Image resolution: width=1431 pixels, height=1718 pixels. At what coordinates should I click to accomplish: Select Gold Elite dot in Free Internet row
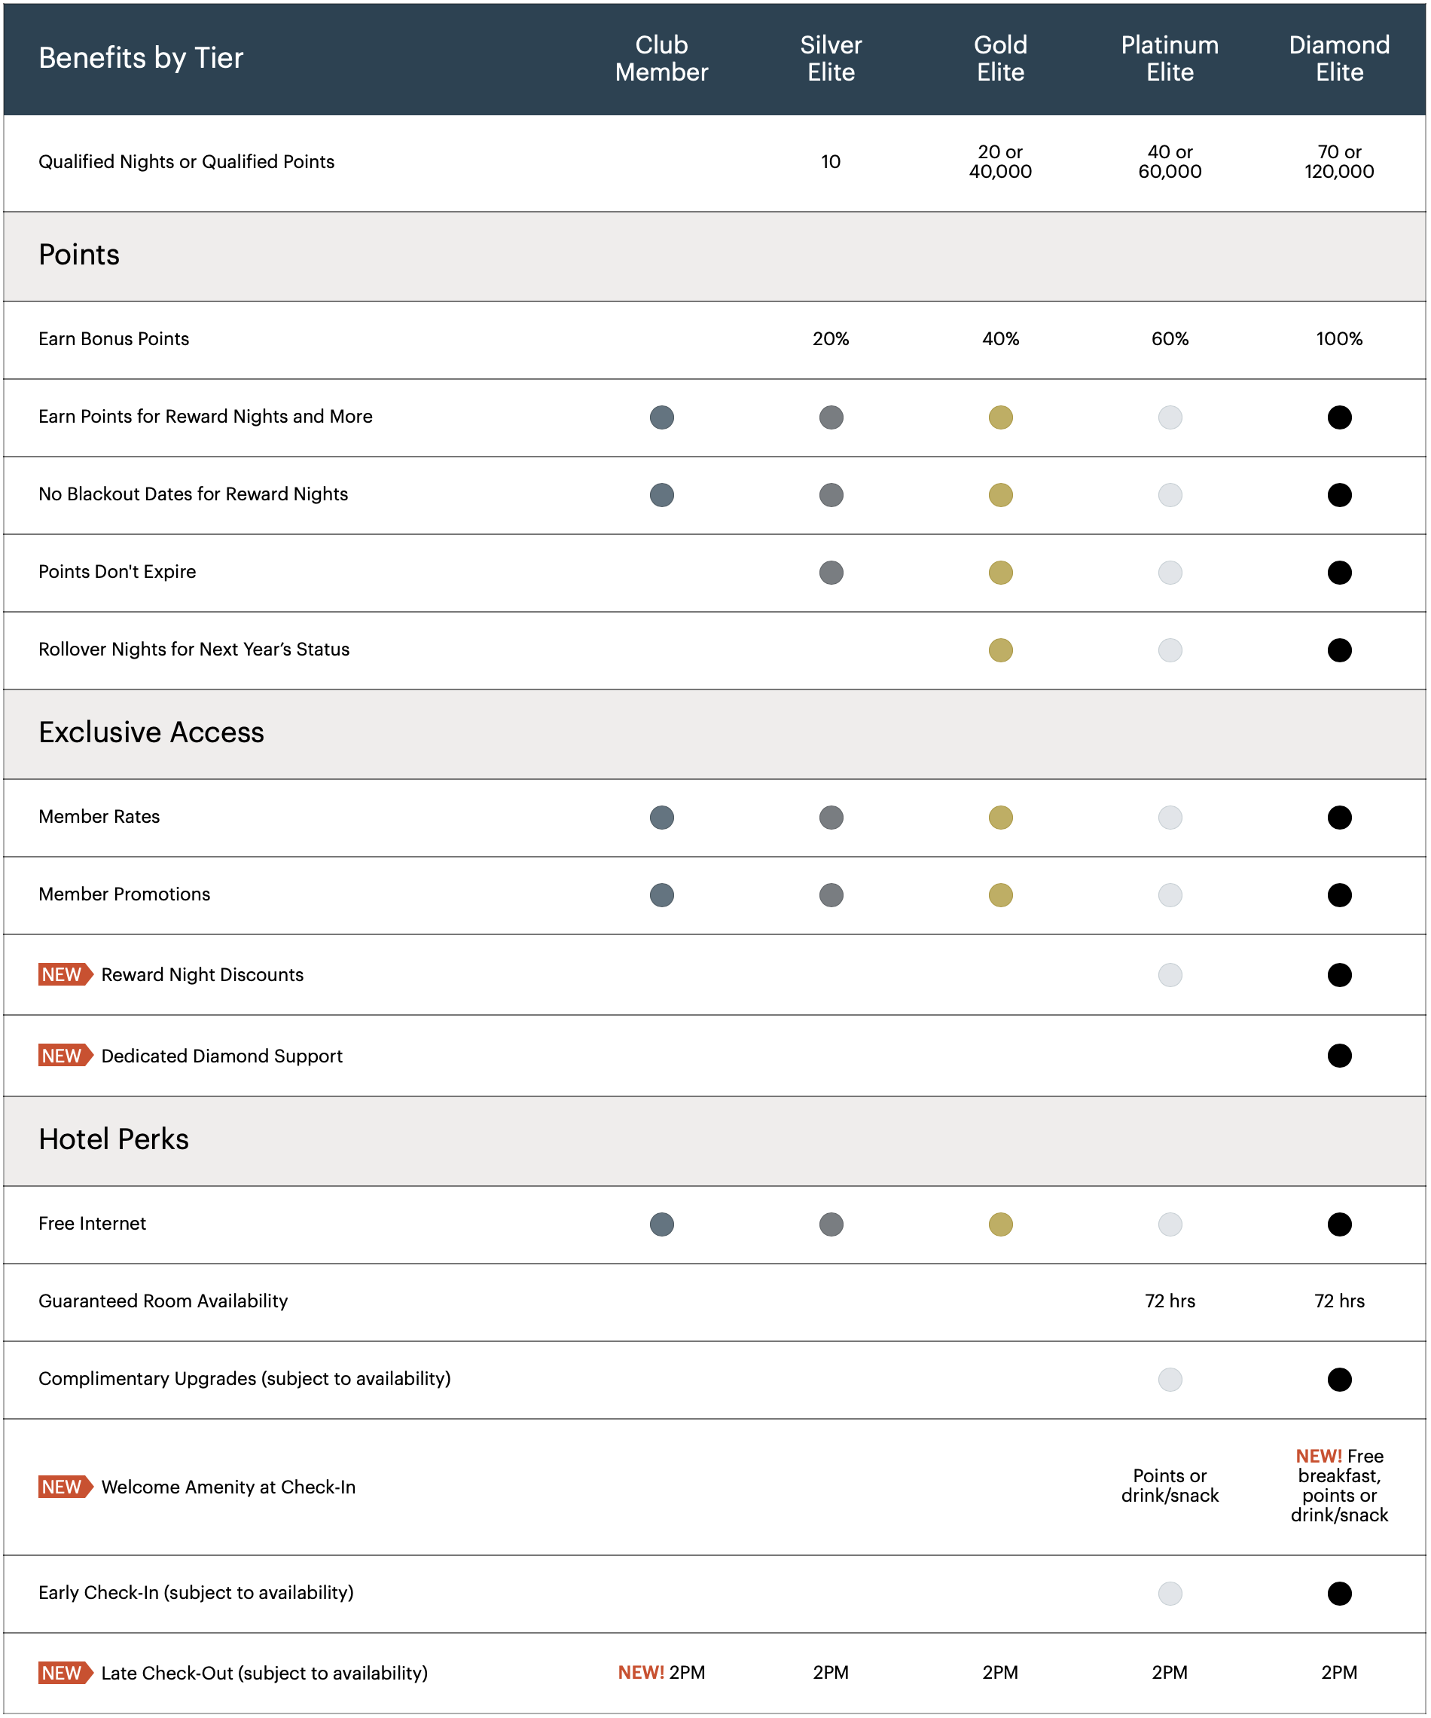[1000, 1224]
